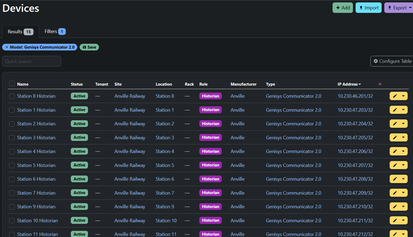Click Historian role badge in Station 2 row
Viewport: 413px width, 237px height.
tap(211, 123)
